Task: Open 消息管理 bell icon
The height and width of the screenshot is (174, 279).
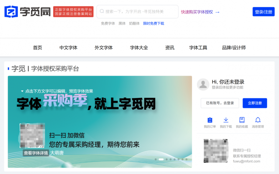Action: (258, 120)
